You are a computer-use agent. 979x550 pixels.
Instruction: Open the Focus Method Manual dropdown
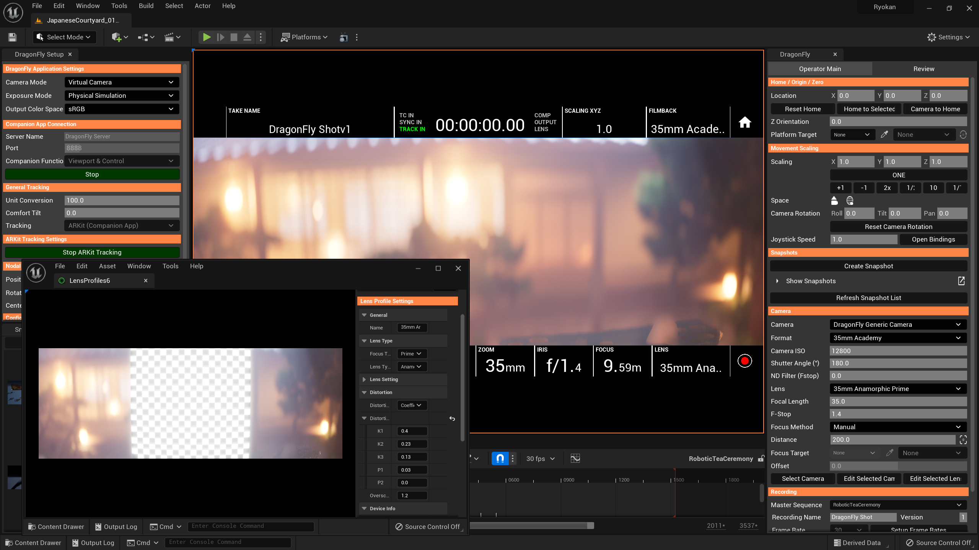pyautogui.click(x=898, y=427)
